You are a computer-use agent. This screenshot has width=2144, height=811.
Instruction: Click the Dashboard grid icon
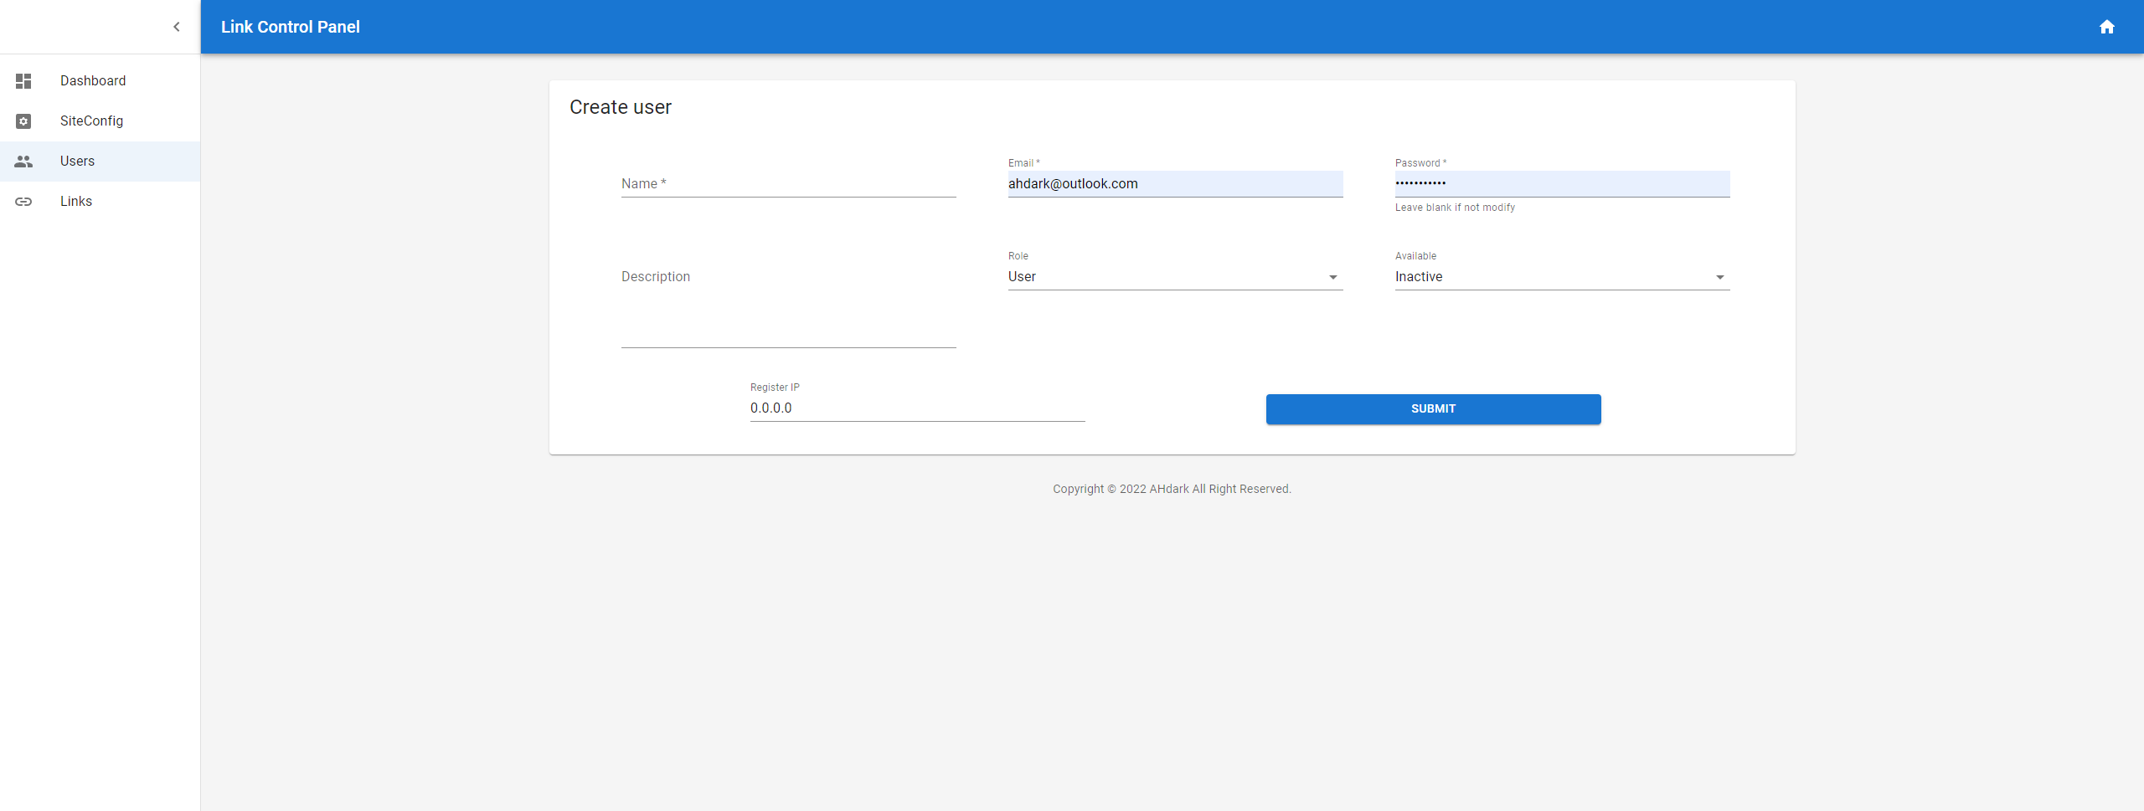click(x=23, y=81)
